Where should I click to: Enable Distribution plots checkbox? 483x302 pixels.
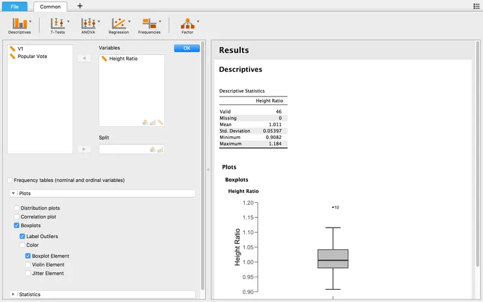tap(16, 208)
